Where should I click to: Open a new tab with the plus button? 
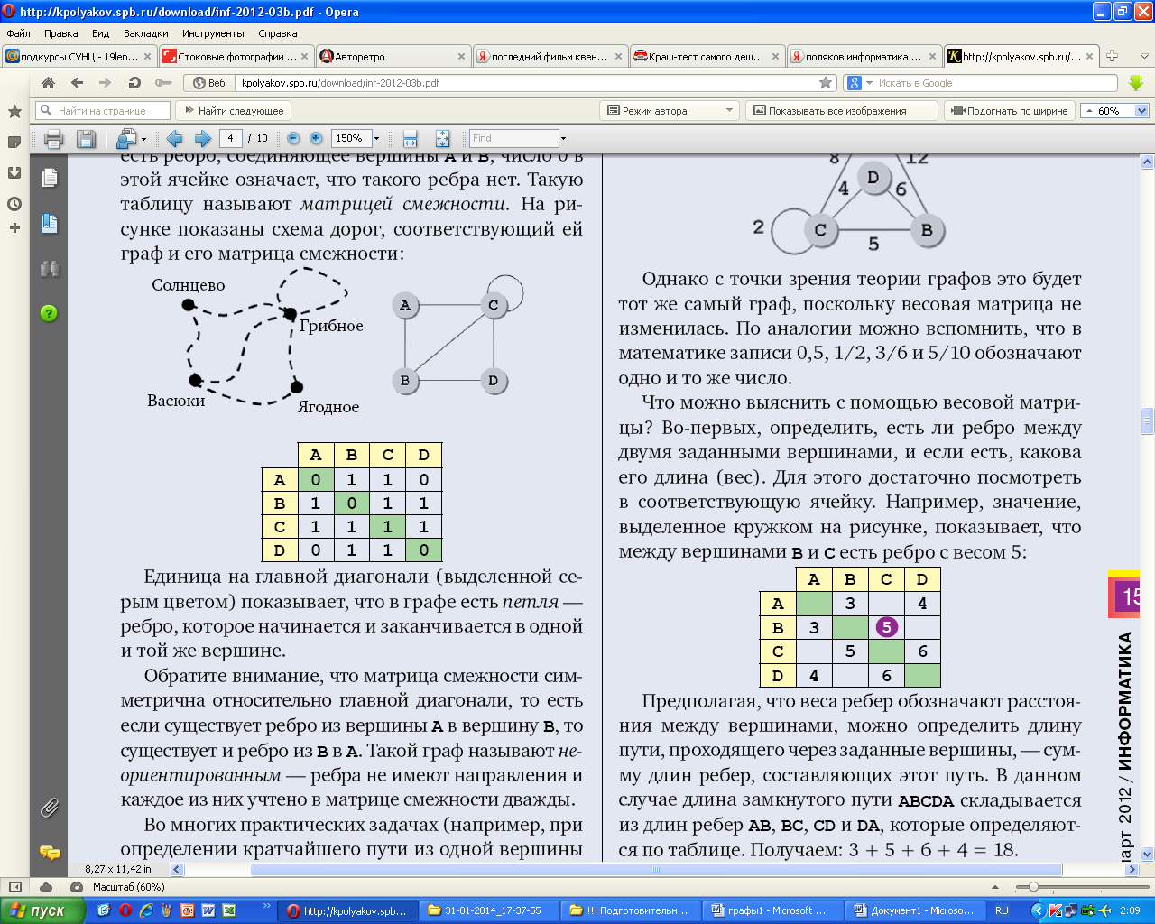(x=1112, y=56)
